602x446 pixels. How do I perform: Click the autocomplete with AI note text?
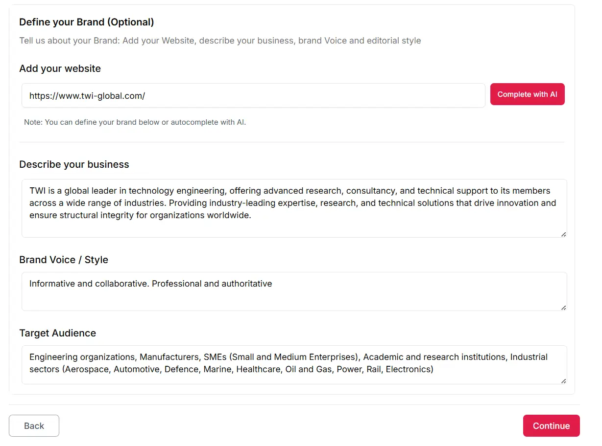pos(134,122)
